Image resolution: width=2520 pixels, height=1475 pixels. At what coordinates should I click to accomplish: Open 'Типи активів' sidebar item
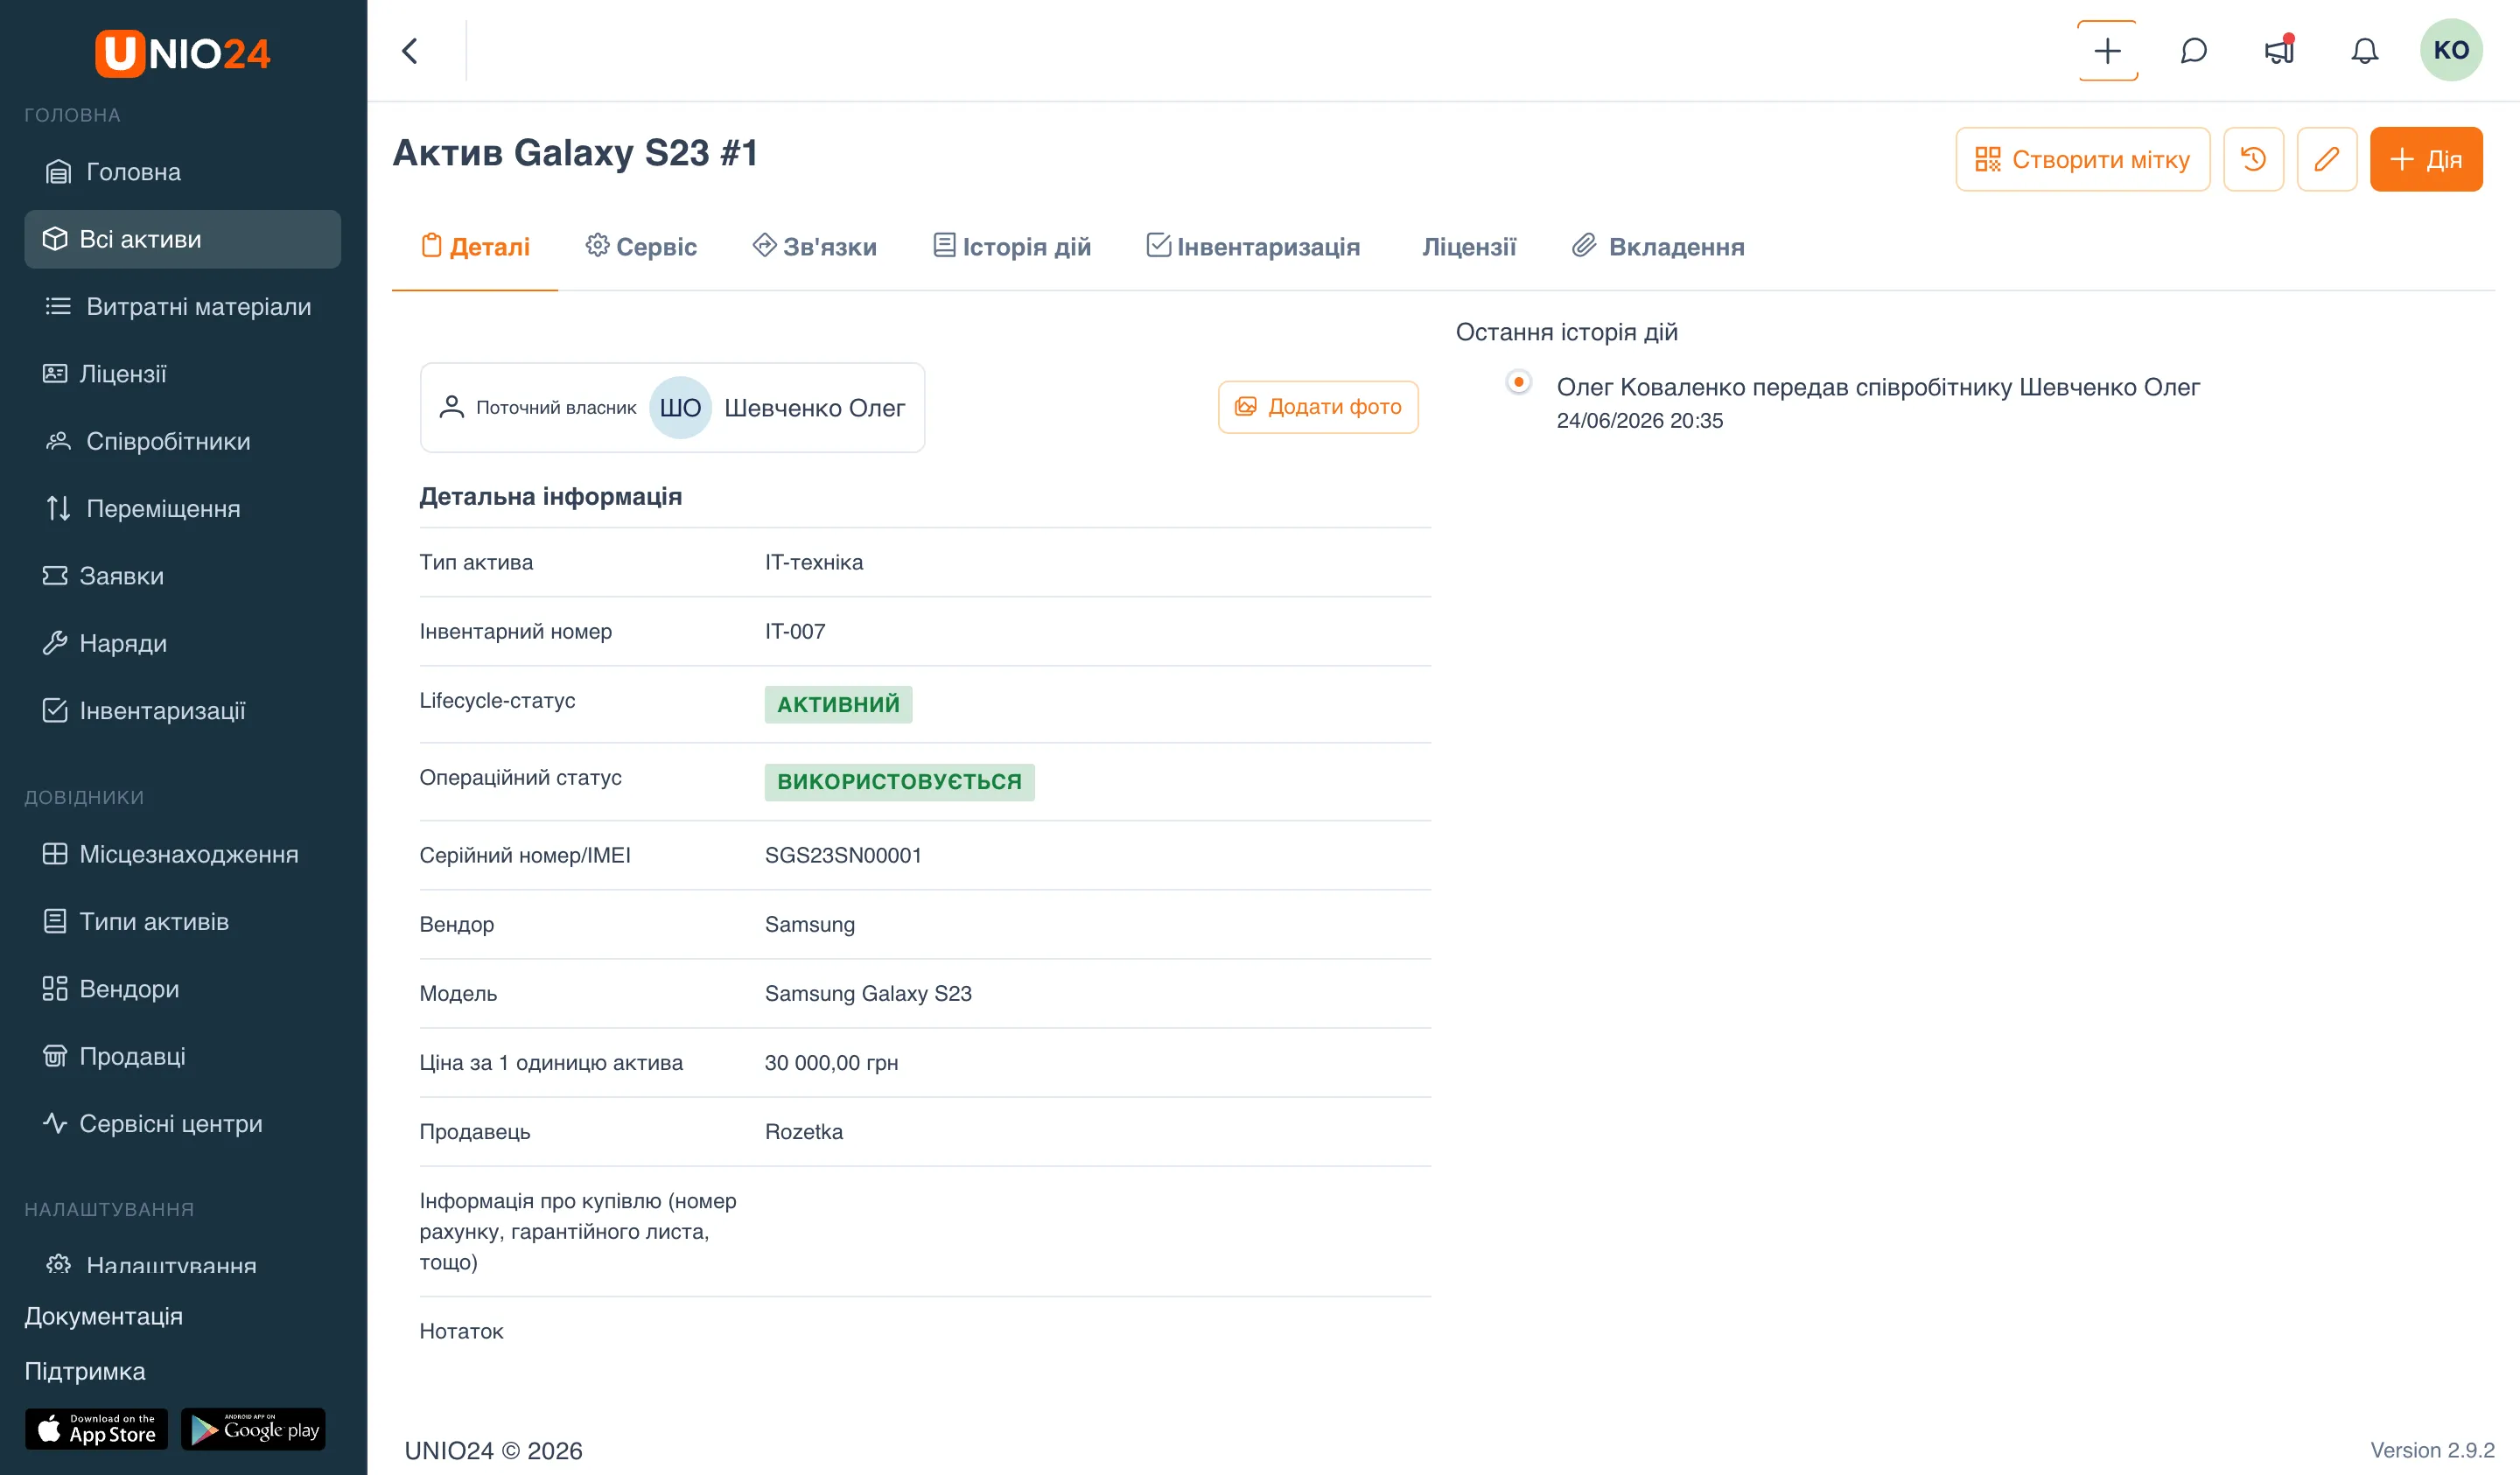[183, 922]
